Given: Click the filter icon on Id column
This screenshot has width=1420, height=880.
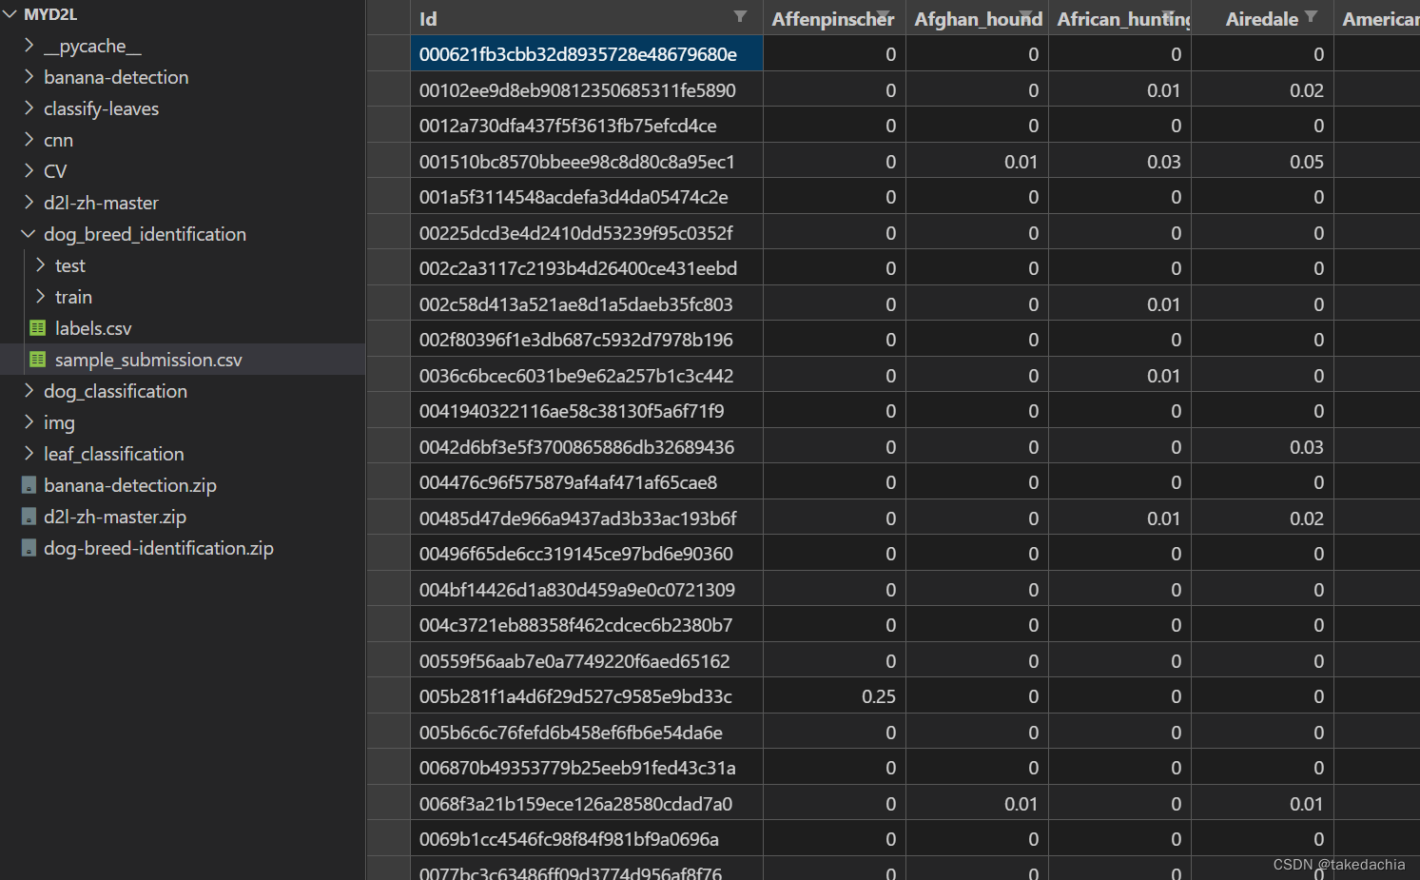Looking at the screenshot, I should pyautogui.click(x=740, y=16).
